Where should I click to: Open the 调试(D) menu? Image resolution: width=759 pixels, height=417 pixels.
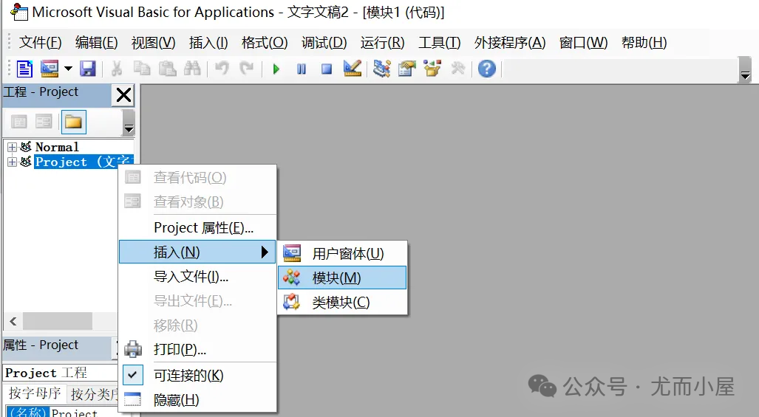(324, 43)
